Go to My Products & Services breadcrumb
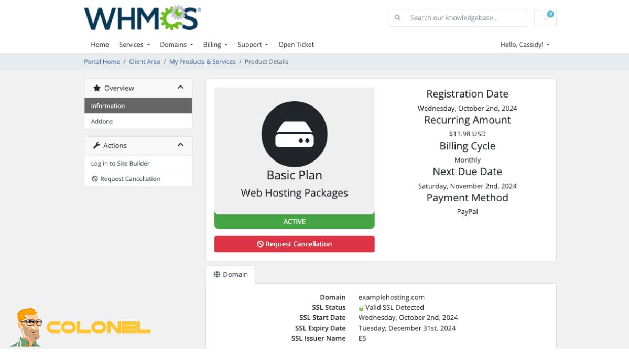Viewport: 629px width, 354px height. [x=202, y=61]
